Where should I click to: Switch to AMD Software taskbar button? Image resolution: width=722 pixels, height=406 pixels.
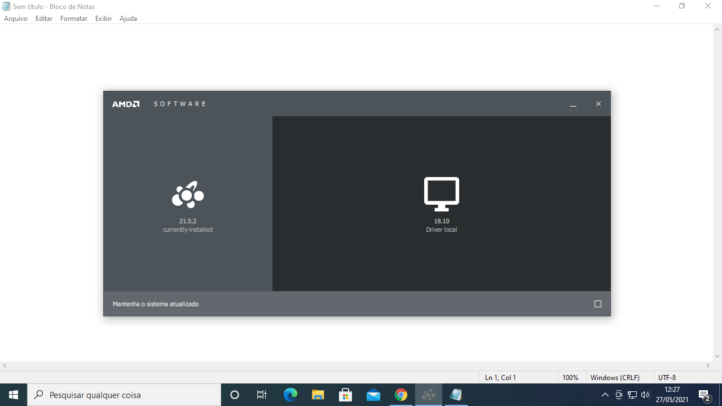pyautogui.click(x=429, y=395)
